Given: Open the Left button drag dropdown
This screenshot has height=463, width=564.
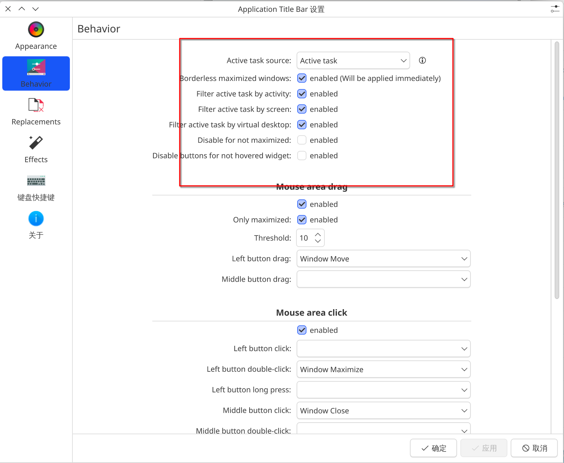Looking at the screenshot, I should pos(384,259).
